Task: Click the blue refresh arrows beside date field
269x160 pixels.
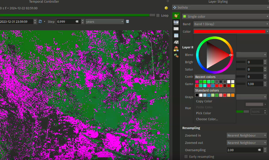Action: click(40, 21)
